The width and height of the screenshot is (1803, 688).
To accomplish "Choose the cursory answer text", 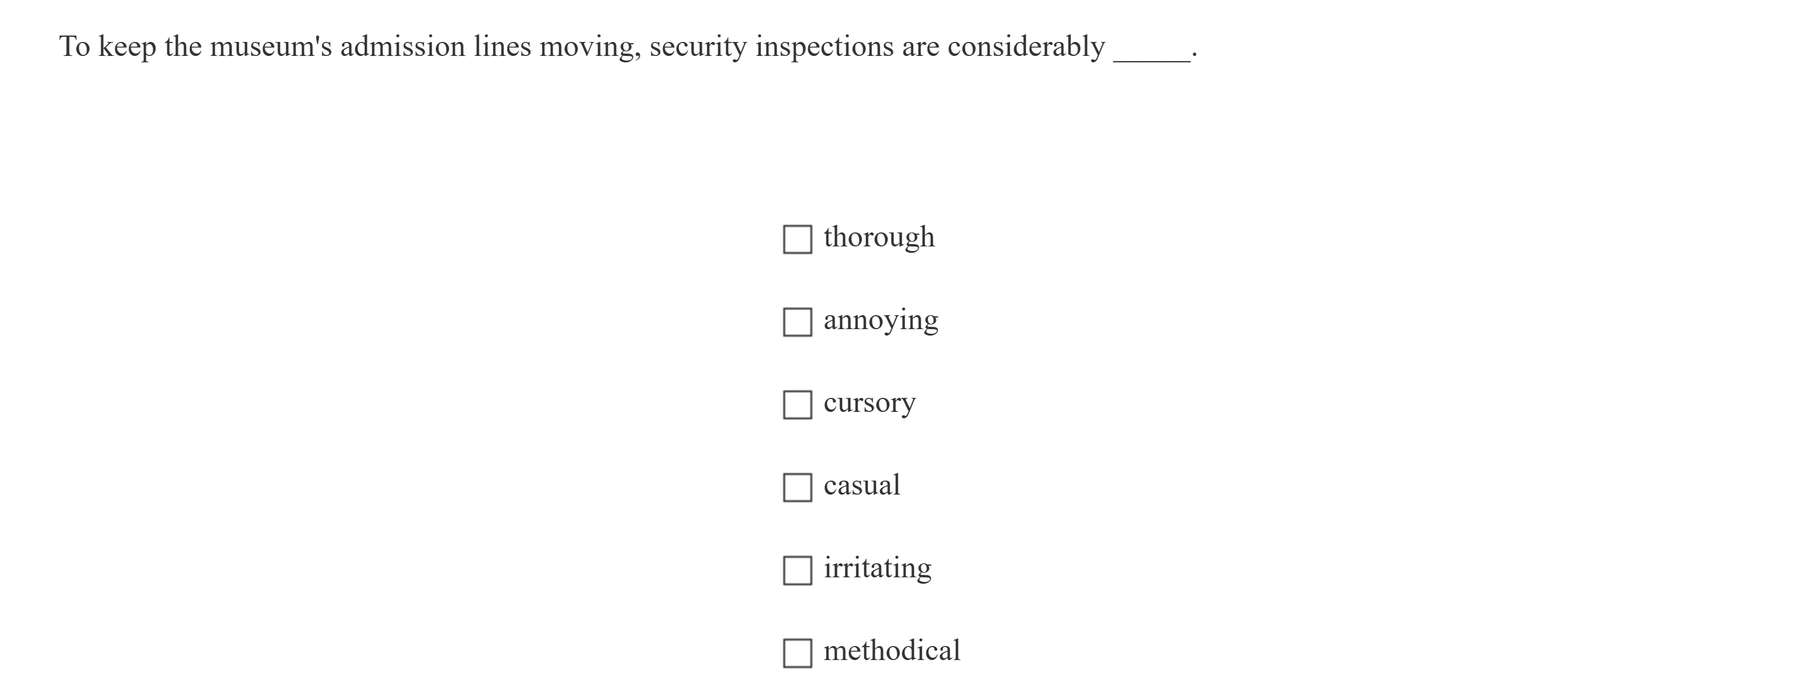I will [869, 403].
